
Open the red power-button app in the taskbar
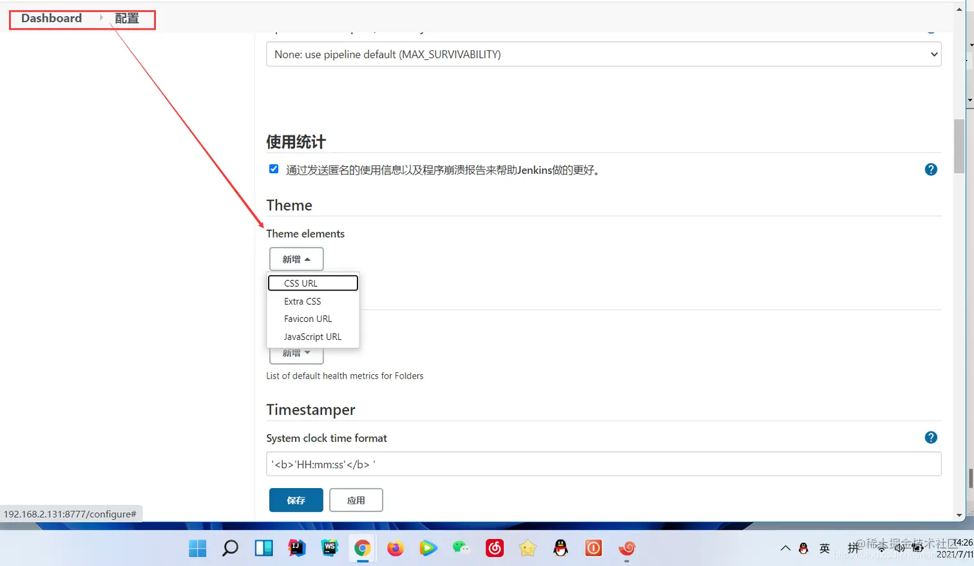click(593, 548)
